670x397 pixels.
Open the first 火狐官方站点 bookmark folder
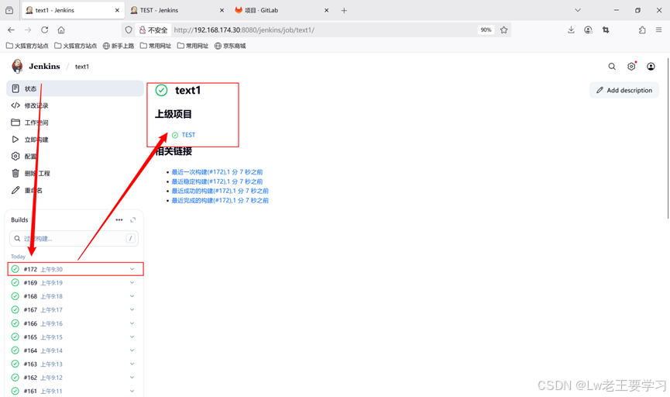tap(27, 46)
